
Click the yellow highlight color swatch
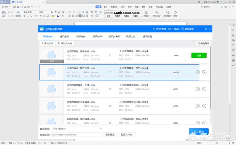tap(53, 16)
